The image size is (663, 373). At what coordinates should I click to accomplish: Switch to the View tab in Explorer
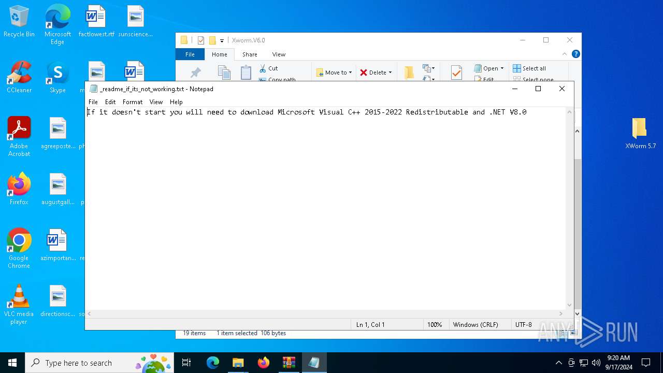click(x=279, y=54)
